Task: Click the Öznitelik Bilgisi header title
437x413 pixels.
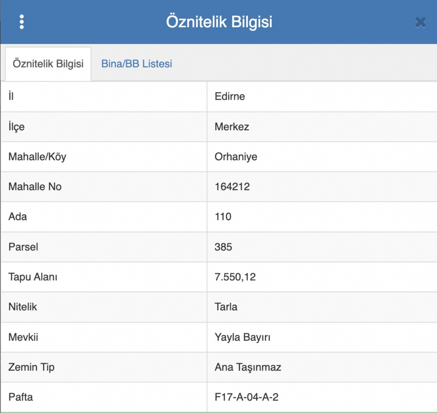Action: [x=219, y=22]
